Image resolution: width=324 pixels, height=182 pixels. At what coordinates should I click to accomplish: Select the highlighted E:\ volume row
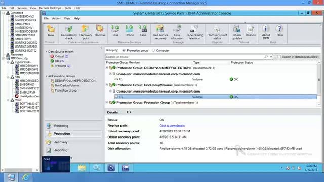tap(216, 97)
